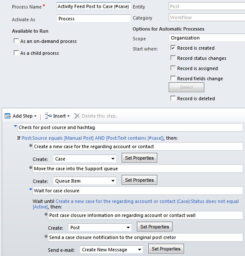Image resolution: width=245 pixels, height=256 pixels.
Task: Tick the 'Record is deleted' checkbox
Action: tap(173, 98)
